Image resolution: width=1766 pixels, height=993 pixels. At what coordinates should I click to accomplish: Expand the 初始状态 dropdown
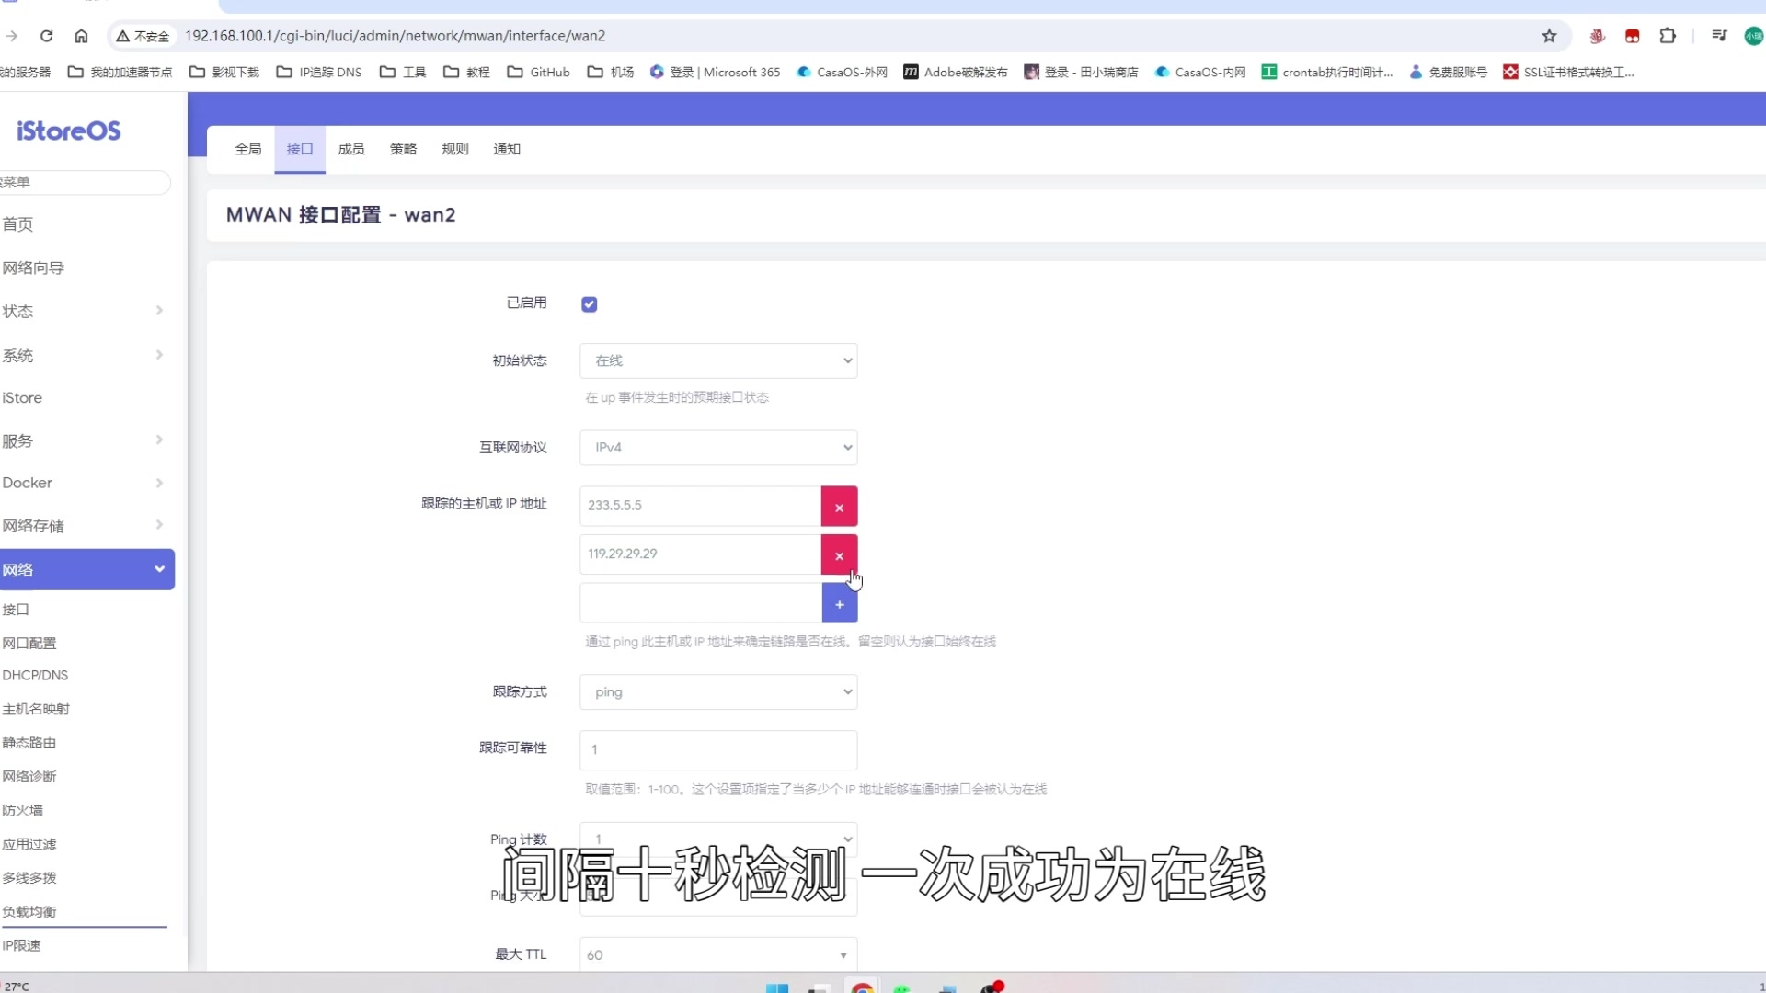(718, 360)
